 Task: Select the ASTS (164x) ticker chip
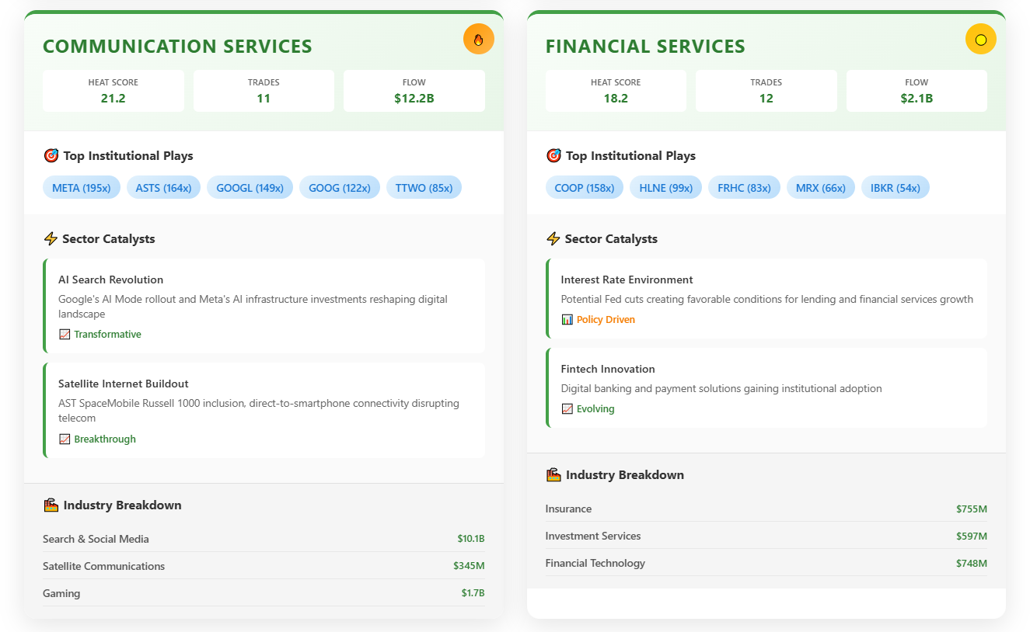click(163, 188)
